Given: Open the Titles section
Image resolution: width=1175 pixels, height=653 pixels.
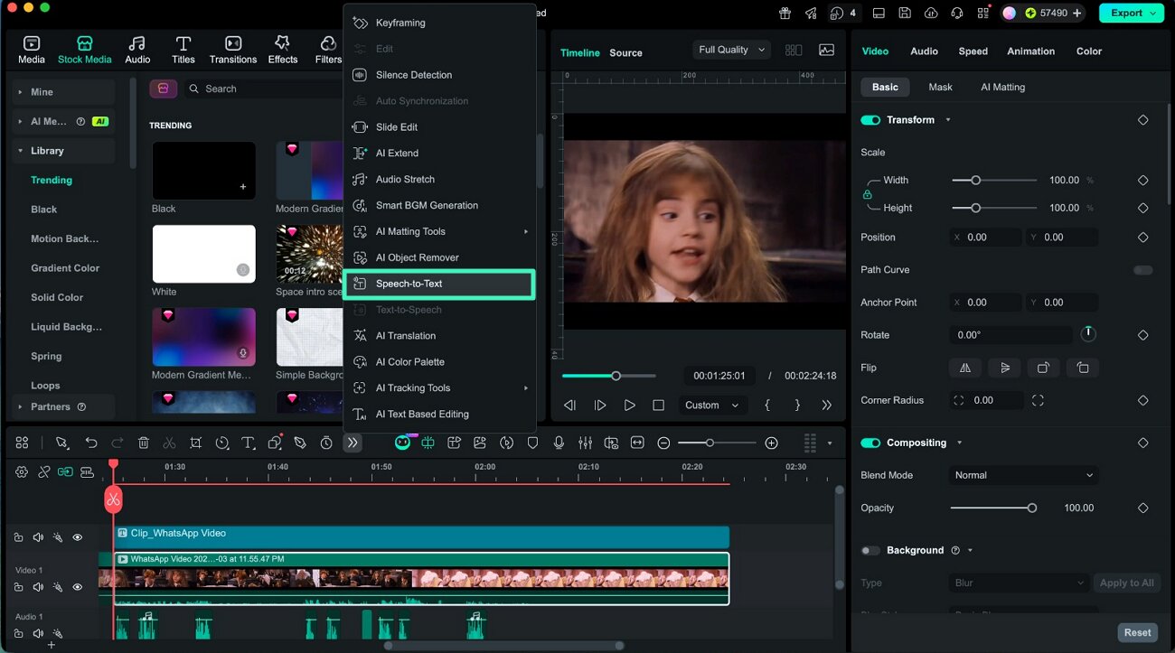Looking at the screenshot, I should pyautogui.click(x=183, y=50).
